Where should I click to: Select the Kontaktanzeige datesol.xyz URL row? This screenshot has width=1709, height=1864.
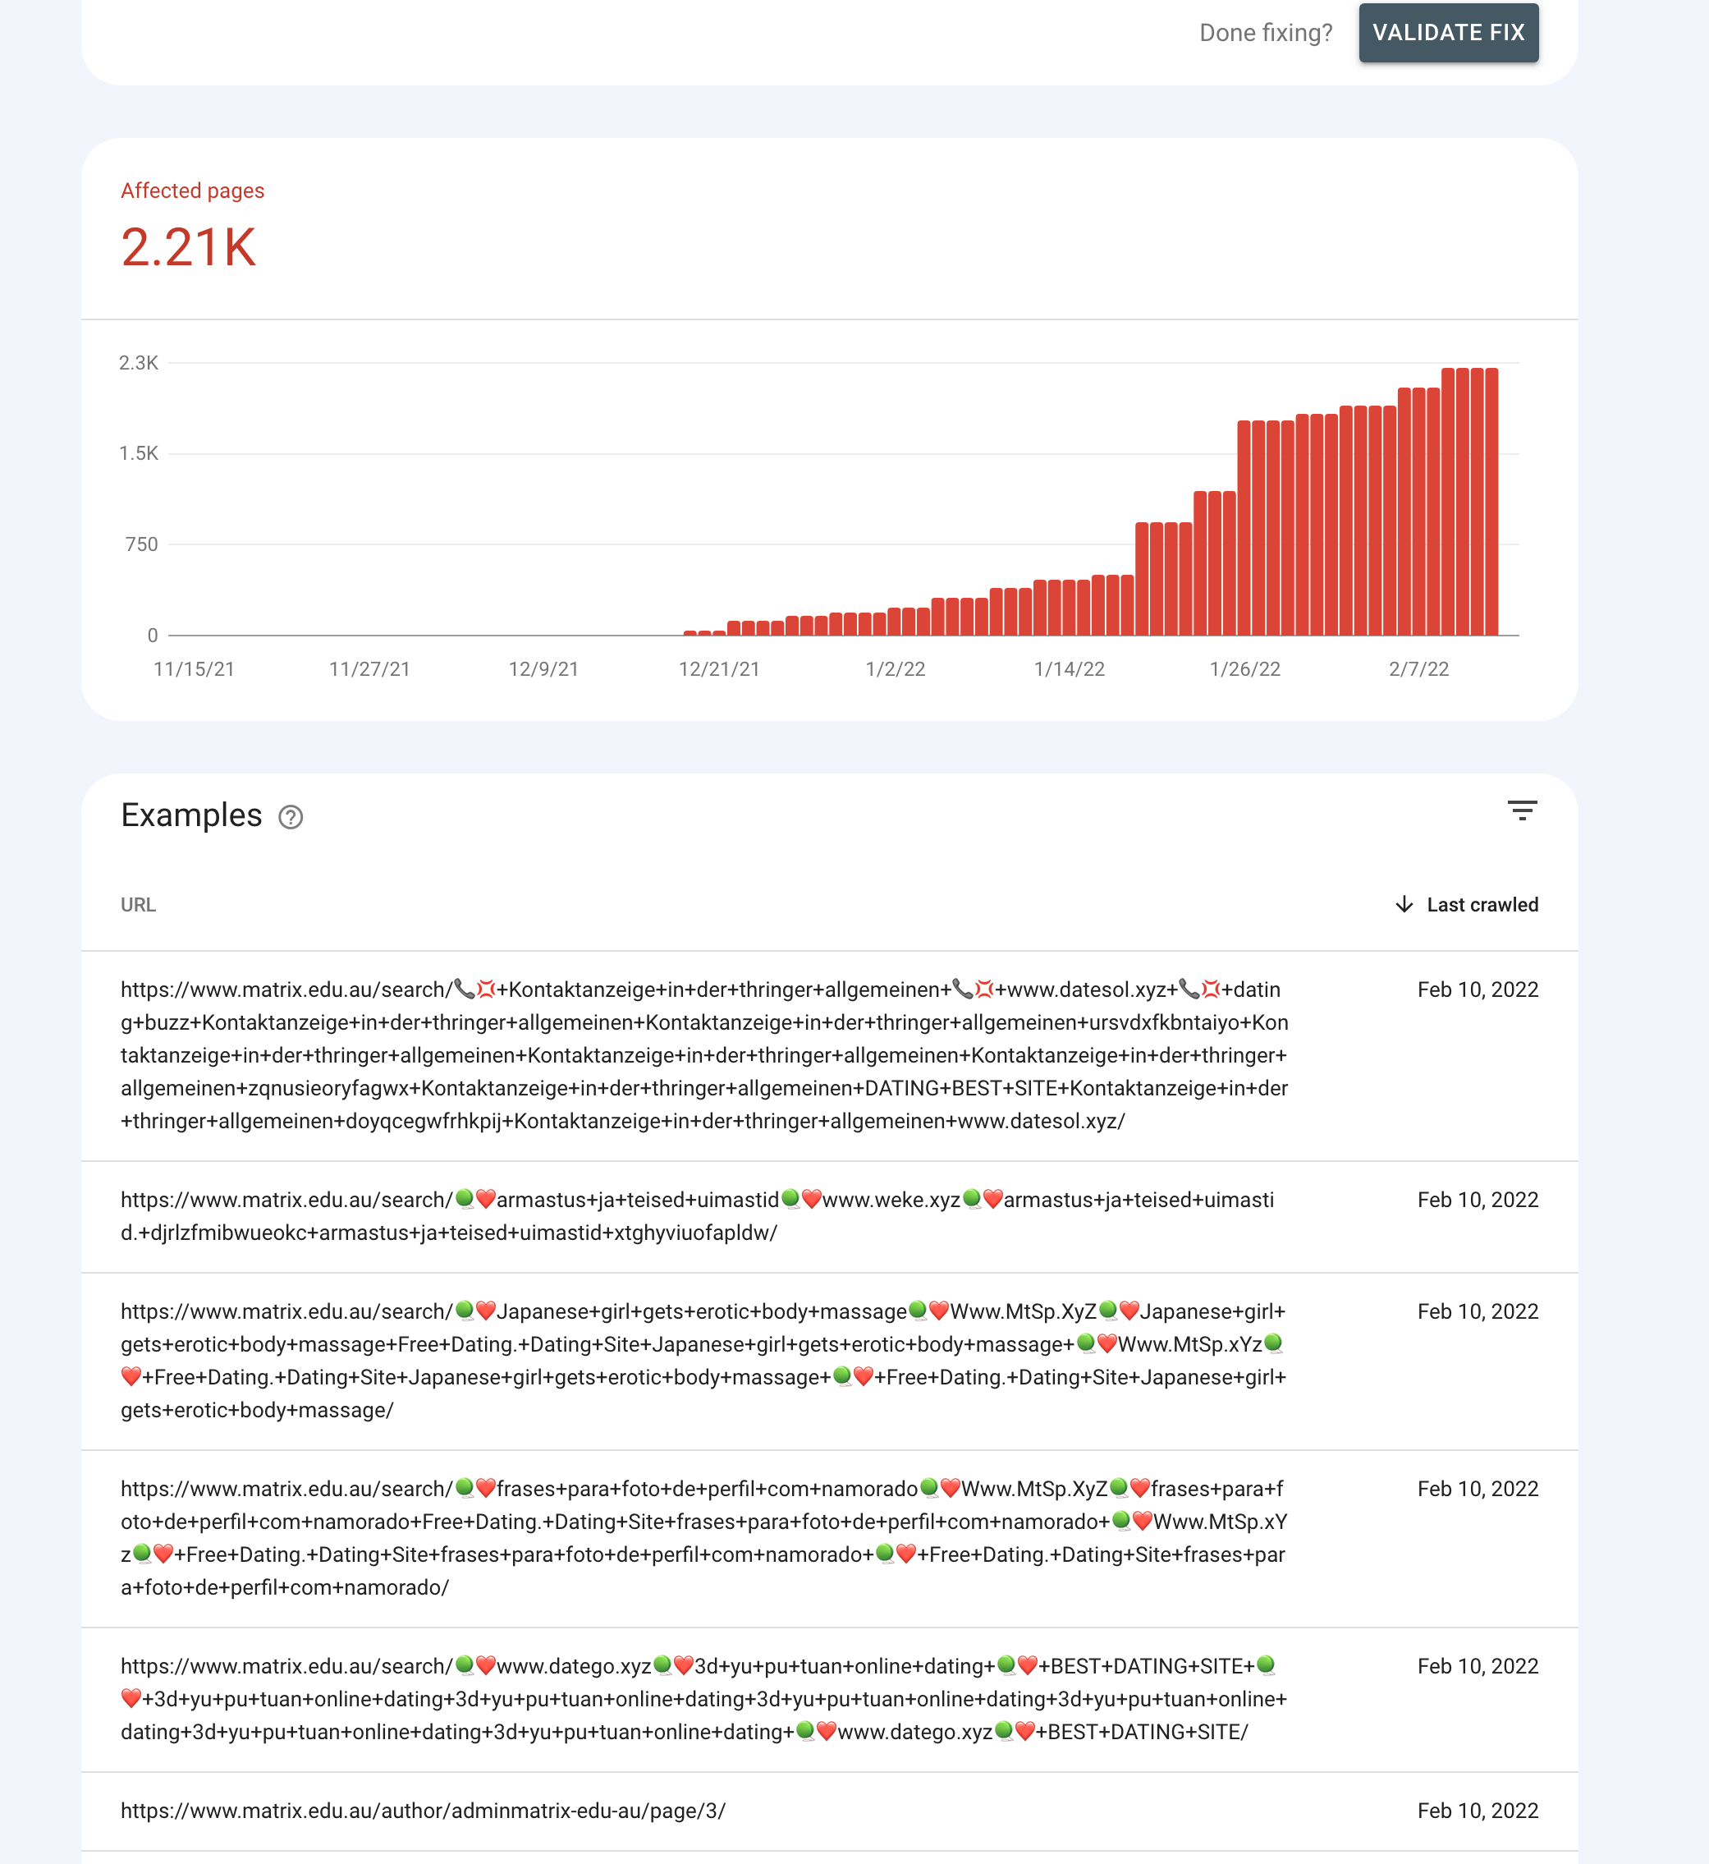click(703, 1054)
